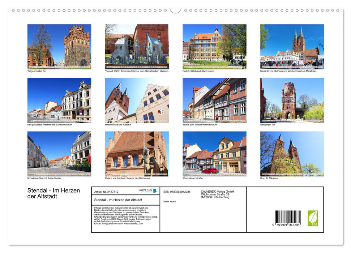Click the large title 'Stendal - Im Herzen der Altstadt'

(x=53, y=193)
